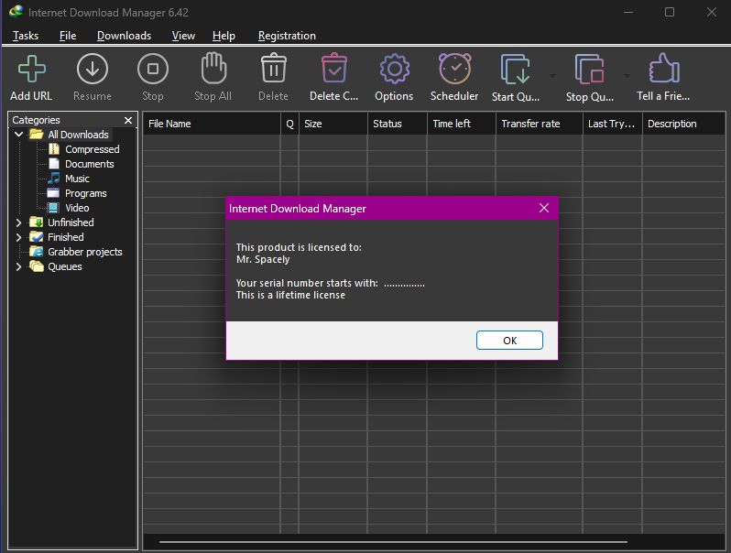This screenshot has width=731, height=553.
Task: Click the Unfinished folder icon
Action: 37,222
